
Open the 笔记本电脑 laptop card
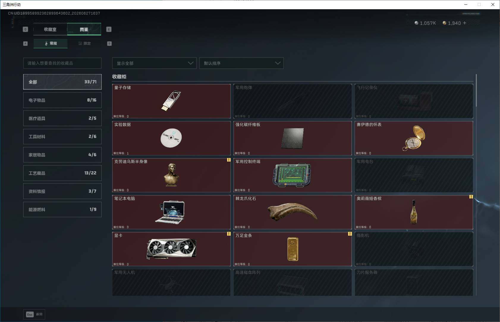171,212
